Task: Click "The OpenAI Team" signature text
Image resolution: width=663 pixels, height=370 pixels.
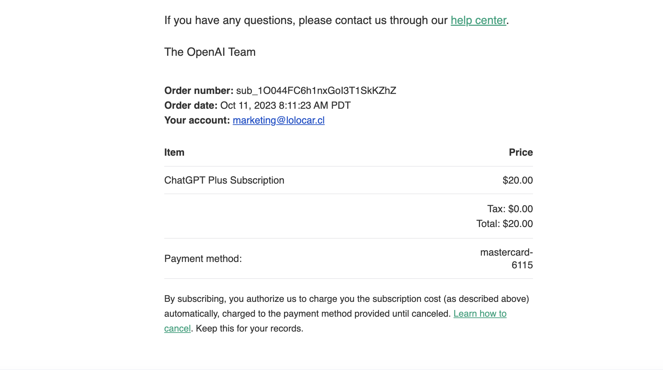Action: click(210, 52)
